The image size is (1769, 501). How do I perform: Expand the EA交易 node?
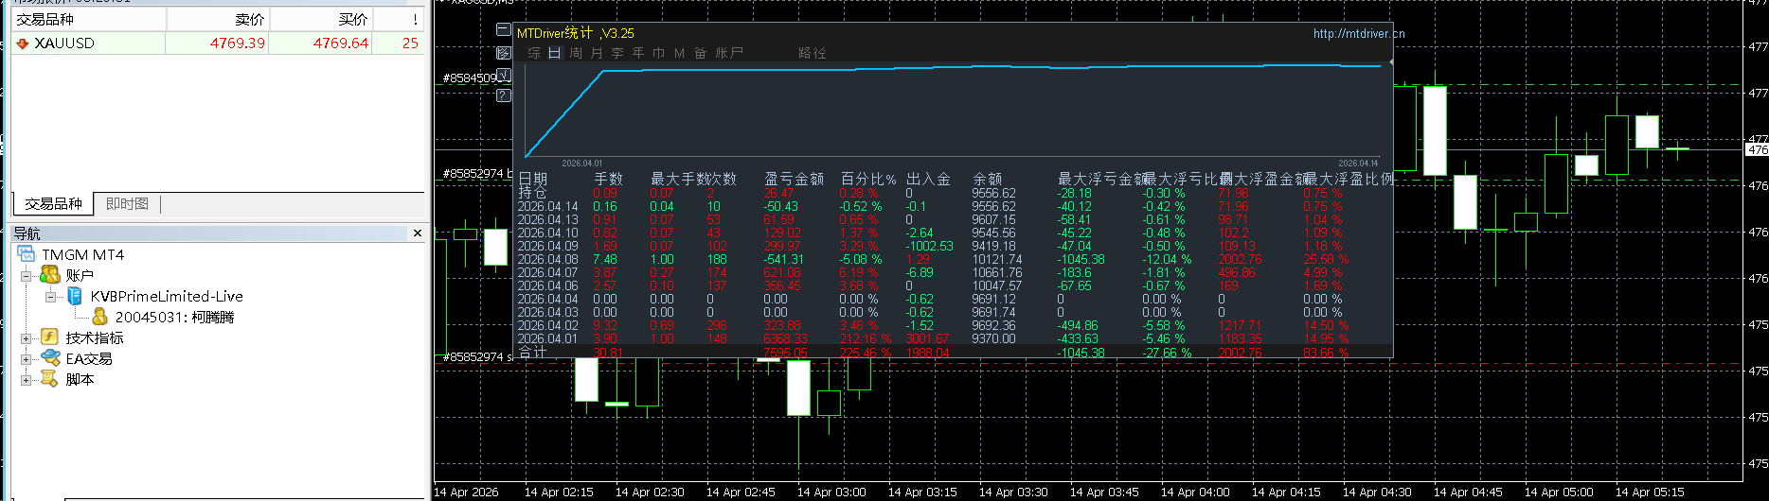coord(27,359)
